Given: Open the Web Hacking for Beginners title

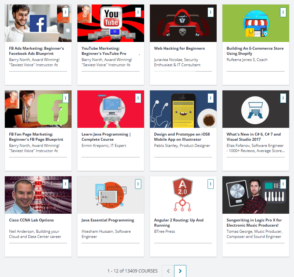Looking at the screenshot, I should [179, 48].
